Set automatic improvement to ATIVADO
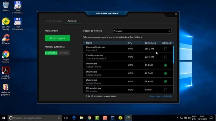Viewport: 216px width, 121px height. [x=64, y=53]
